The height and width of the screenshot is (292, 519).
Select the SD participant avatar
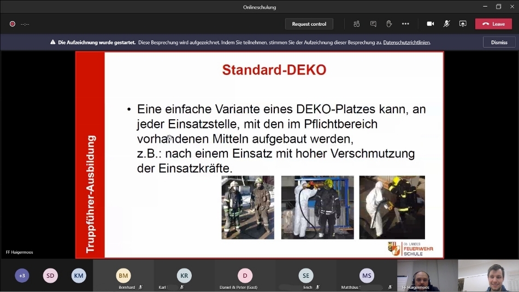(50, 276)
